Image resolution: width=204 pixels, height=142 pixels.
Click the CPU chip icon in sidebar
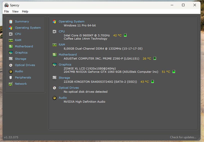[11, 34]
